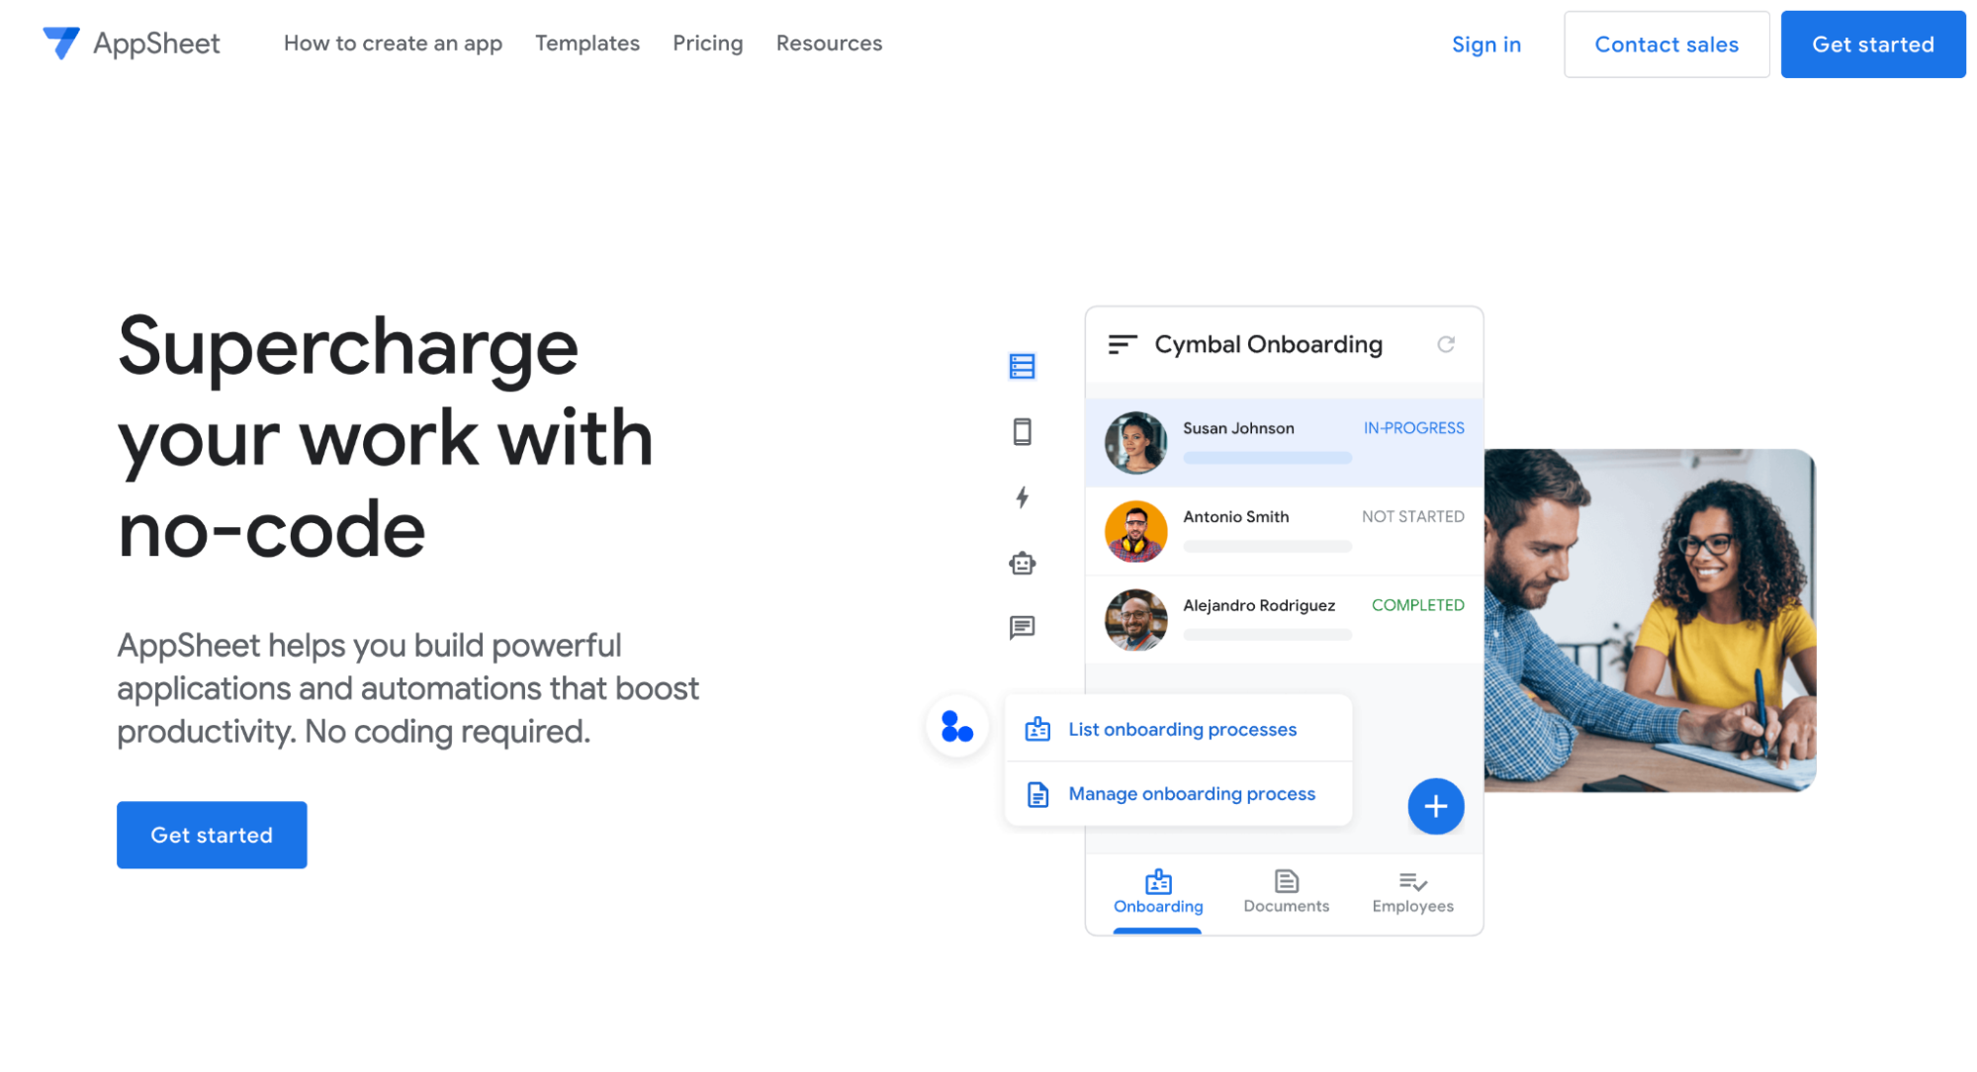Viewport: 1977px width, 1072px height.
Task: Open the robot automation icon
Action: coord(1022,564)
